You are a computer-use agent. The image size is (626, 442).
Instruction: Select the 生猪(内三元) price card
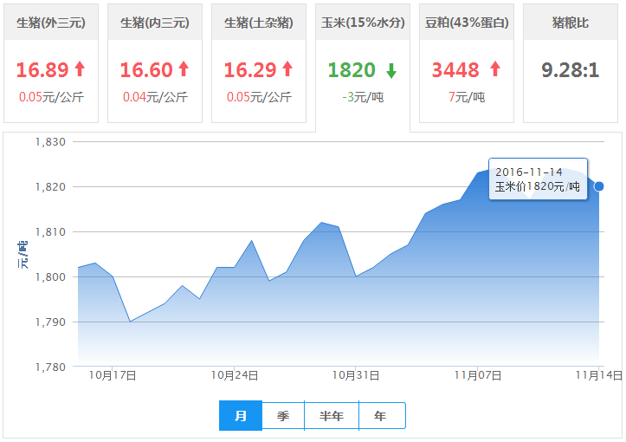tap(155, 63)
